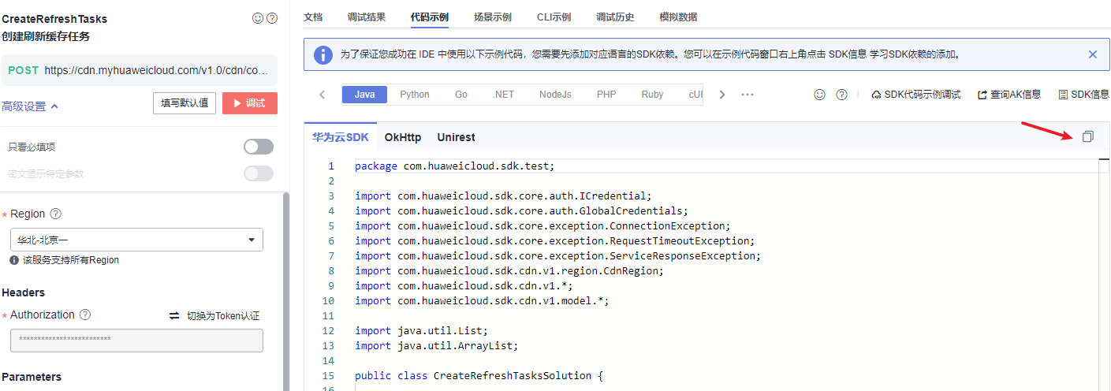Open the more languages ellipsis menu
The width and height of the screenshot is (1111, 391).
tap(748, 95)
